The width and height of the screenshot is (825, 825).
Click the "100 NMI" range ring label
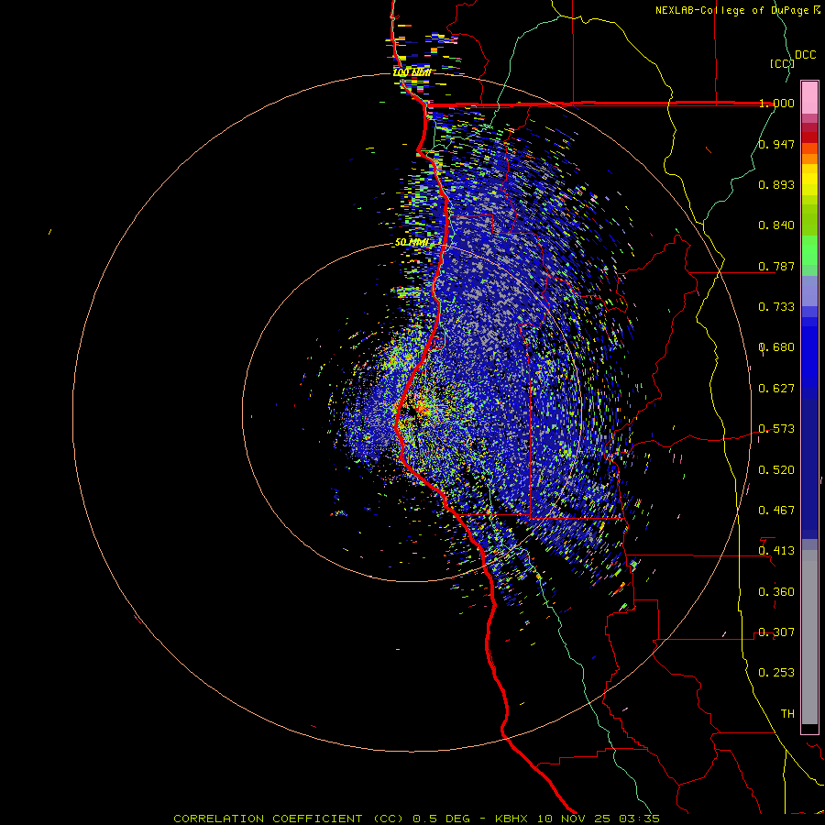412,72
